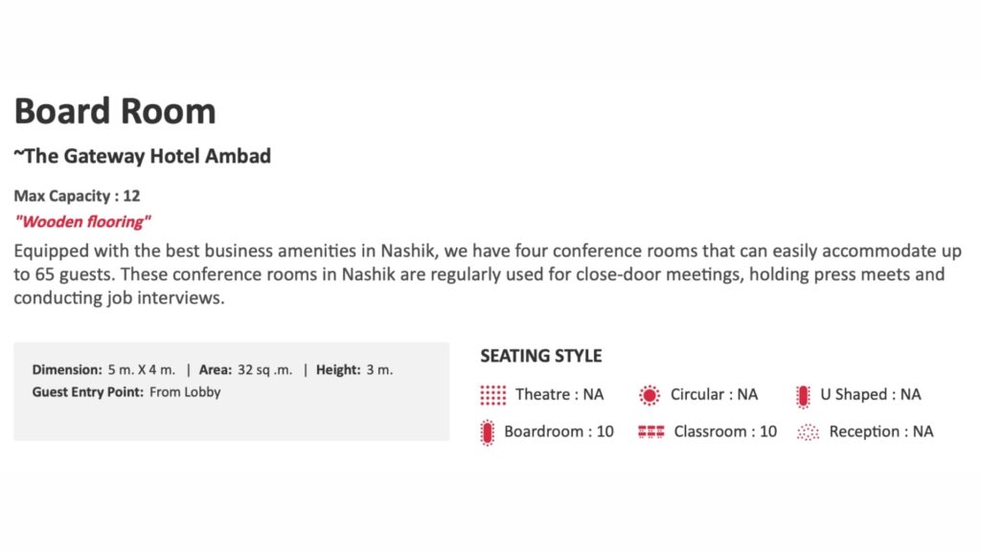This screenshot has height=551, width=981.
Task: Click the U Shaped seating icon
Action: click(x=803, y=394)
